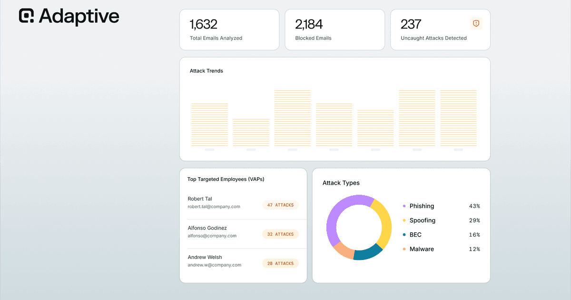The height and width of the screenshot is (300, 571).
Task: Click the 47 ATTACKS badge
Action: 280,205
